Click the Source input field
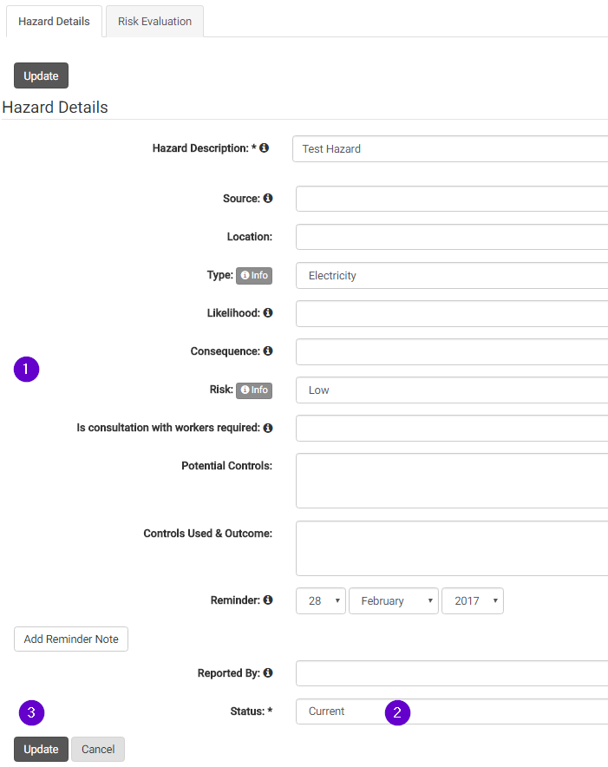This screenshot has width=608, height=767. click(452, 199)
